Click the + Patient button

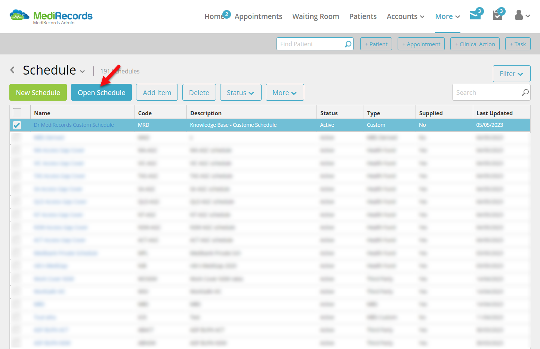click(x=376, y=44)
